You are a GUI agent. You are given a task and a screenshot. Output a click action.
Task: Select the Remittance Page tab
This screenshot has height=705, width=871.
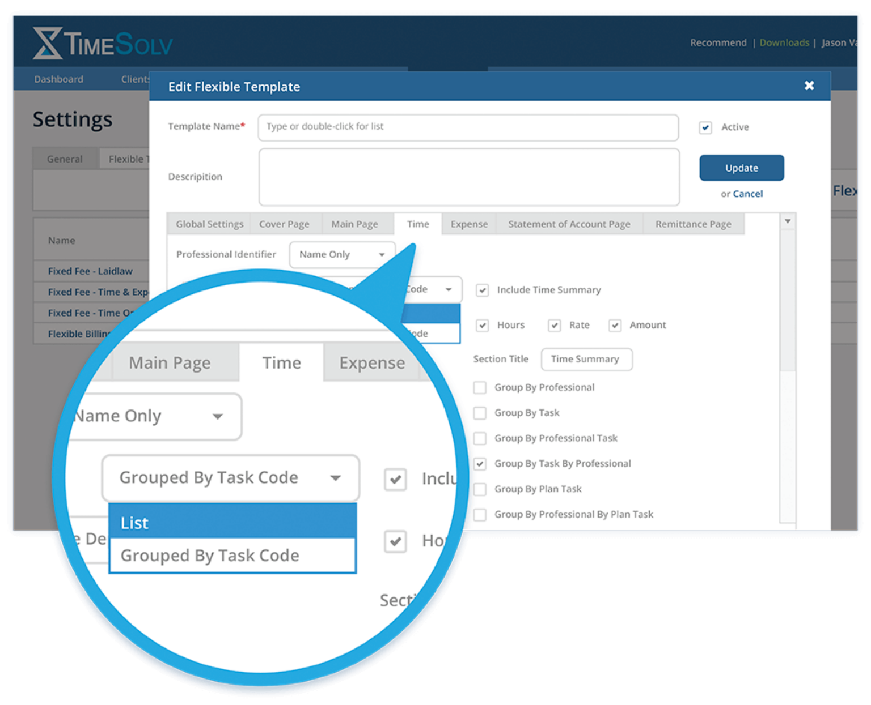[x=693, y=224]
